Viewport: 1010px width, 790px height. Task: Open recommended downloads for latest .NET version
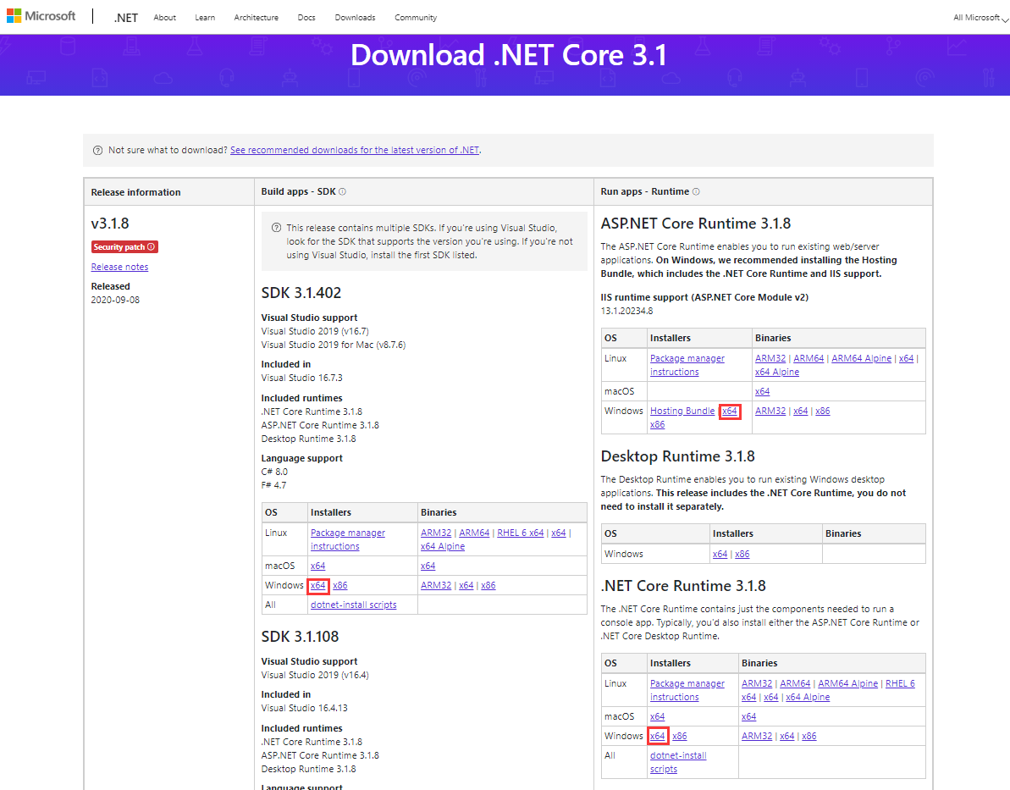tap(356, 150)
